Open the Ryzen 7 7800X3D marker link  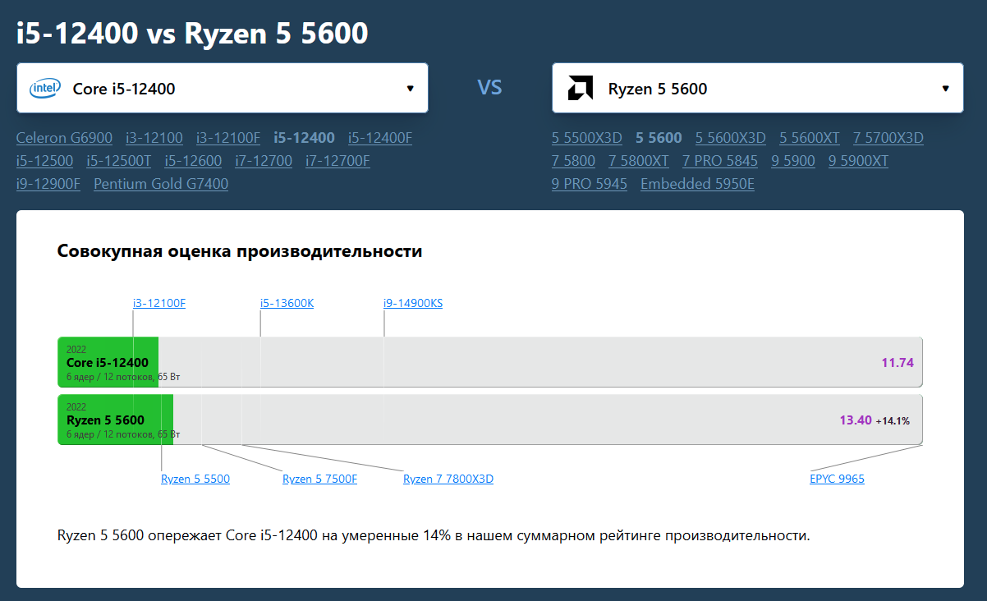coord(448,479)
